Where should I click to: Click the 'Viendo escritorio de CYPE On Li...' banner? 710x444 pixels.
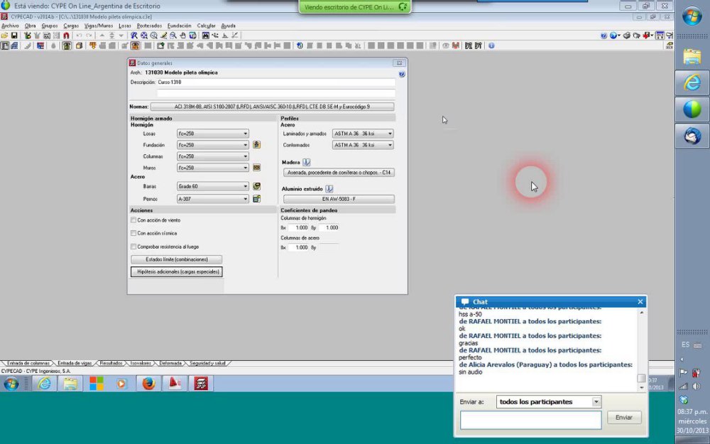[x=355, y=7]
